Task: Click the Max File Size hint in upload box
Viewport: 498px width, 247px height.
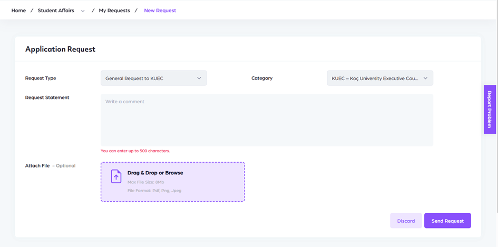Action: [145, 182]
